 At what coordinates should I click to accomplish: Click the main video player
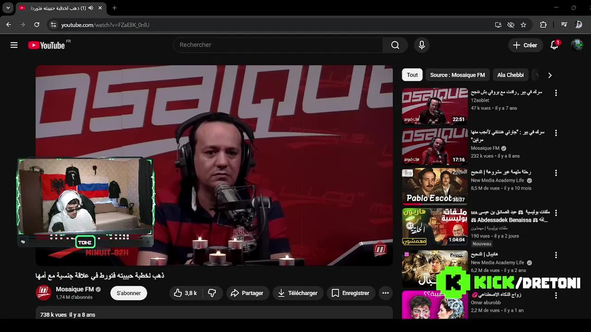pos(214,166)
